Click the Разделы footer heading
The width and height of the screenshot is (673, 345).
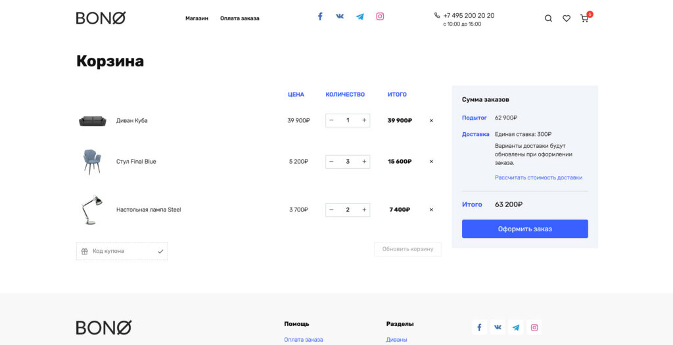(400, 324)
